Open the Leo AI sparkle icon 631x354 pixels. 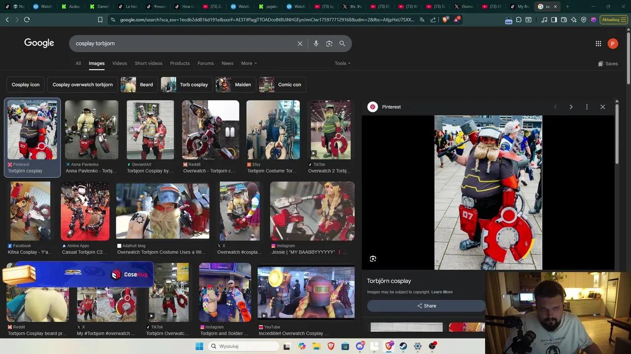(x=574, y=20)
